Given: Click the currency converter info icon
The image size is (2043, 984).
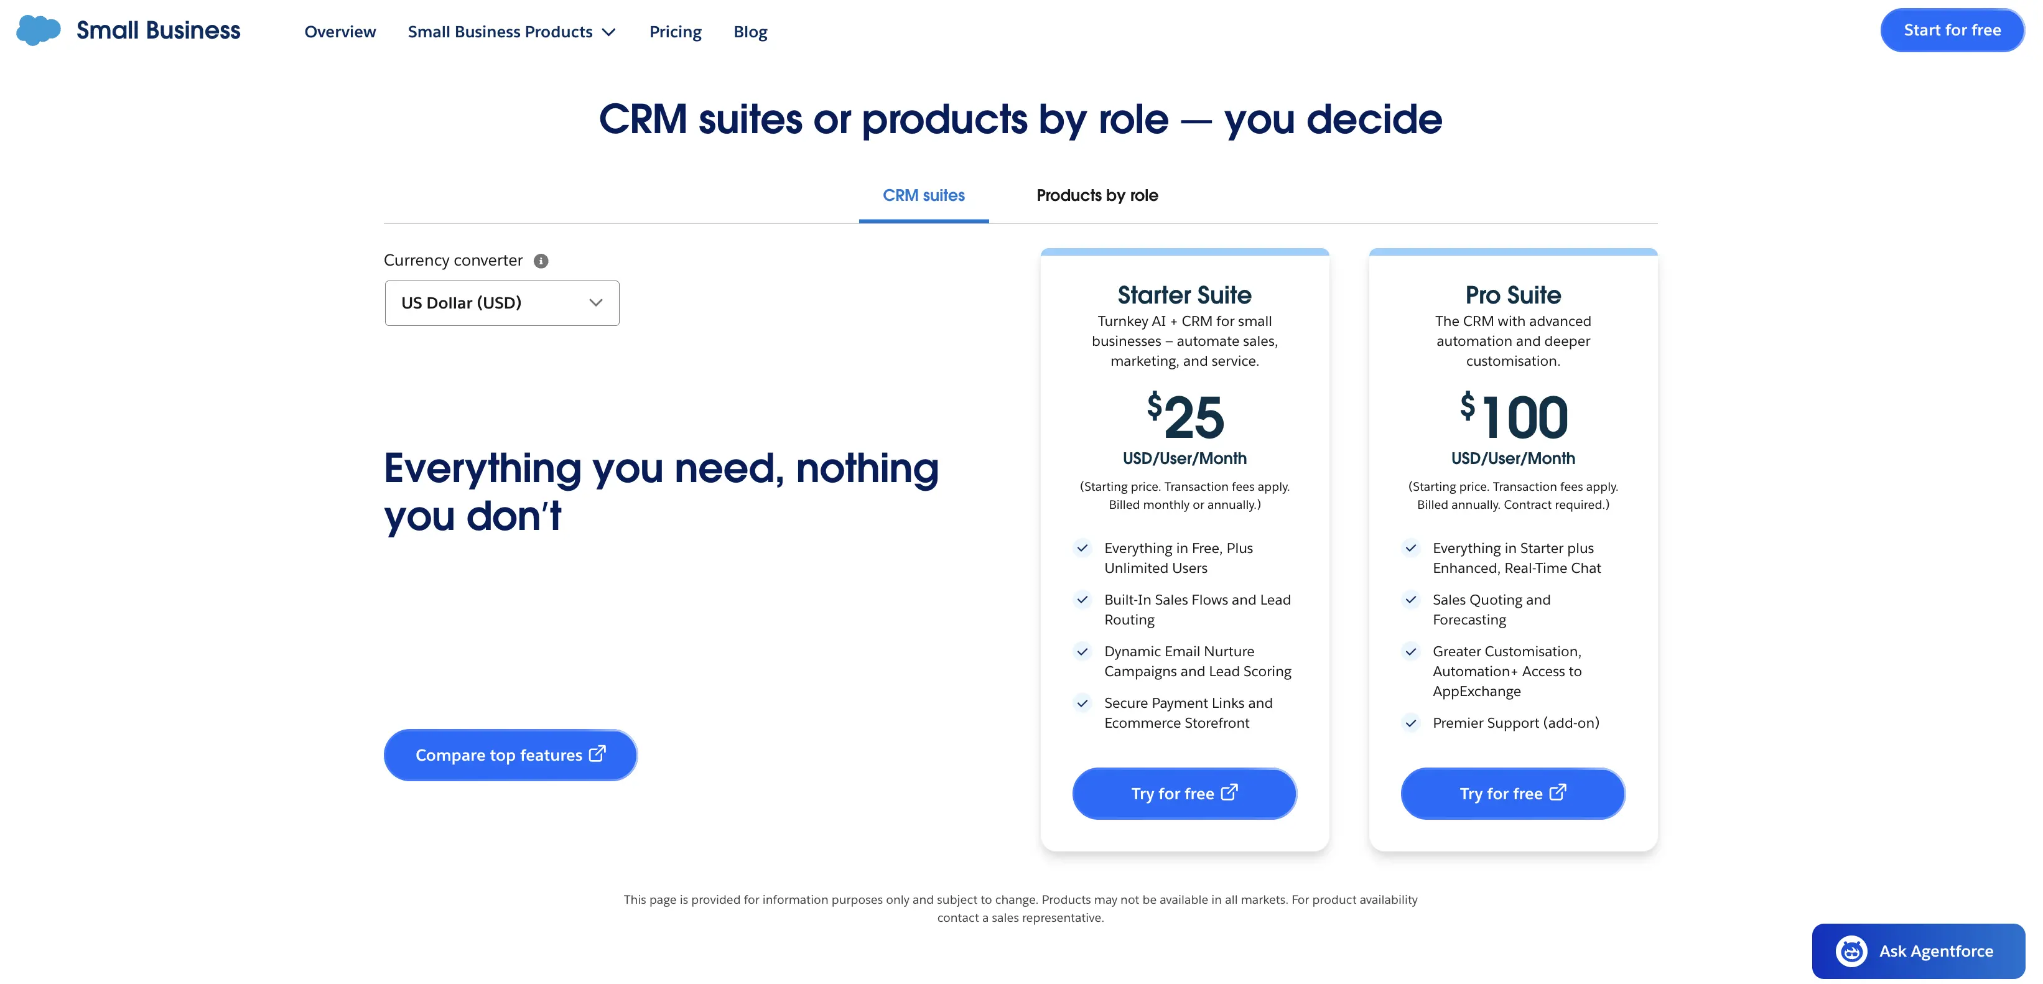Looking at the screenshot, I should pyautogui.click(x=541, y=261).
